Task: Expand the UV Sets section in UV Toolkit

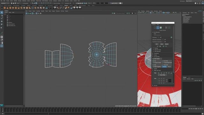Action: click(153, 85)
